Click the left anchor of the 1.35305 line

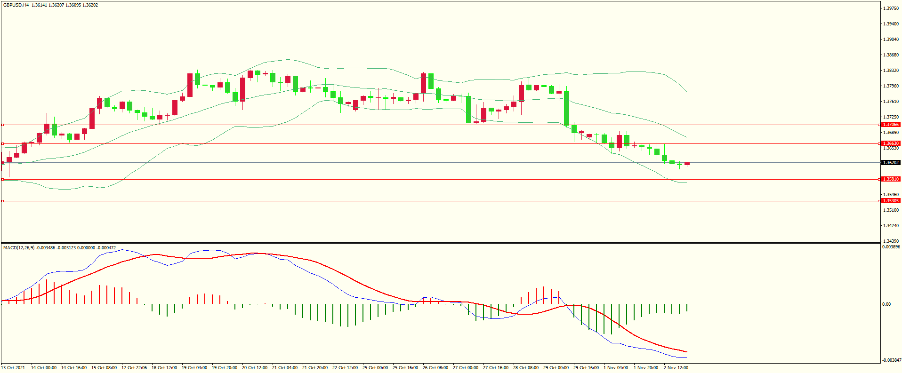(2, 201)
